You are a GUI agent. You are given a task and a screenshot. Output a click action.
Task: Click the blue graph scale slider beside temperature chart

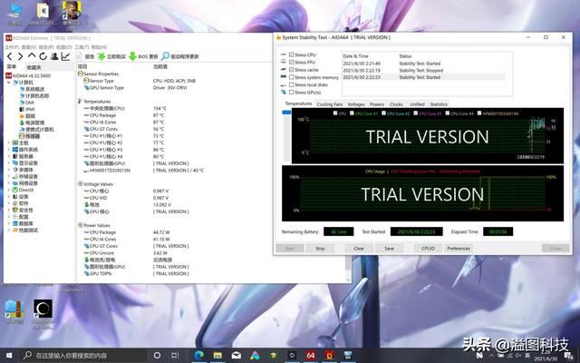pyautogui.click(x=286, y=113)
